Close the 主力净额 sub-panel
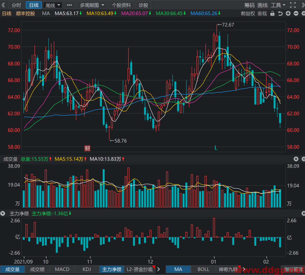Screen dimensions: 305x275 303,214
